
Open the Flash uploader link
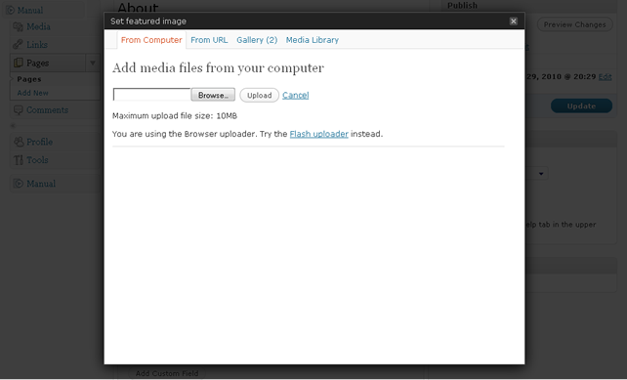318,134
